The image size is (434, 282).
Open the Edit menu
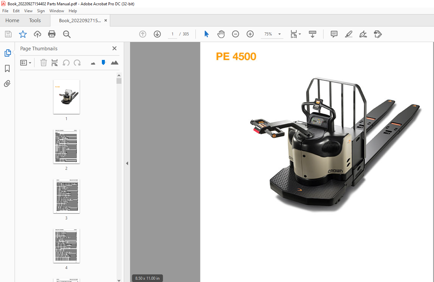(x=16, y=11)
